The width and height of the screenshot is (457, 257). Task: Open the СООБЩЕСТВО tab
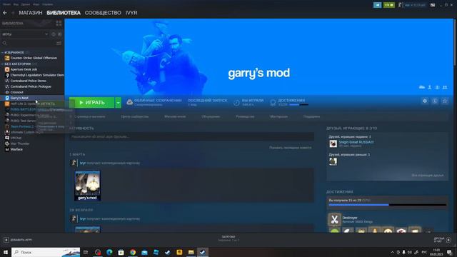click(x=103, y=13)
